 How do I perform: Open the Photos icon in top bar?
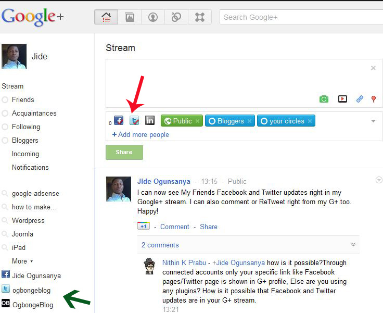[x=130, y=17]
